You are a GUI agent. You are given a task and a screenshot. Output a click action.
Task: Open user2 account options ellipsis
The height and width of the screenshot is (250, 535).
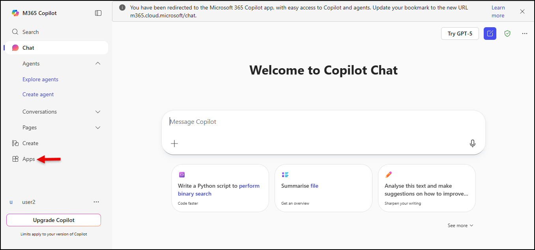[x=96, y=202]
